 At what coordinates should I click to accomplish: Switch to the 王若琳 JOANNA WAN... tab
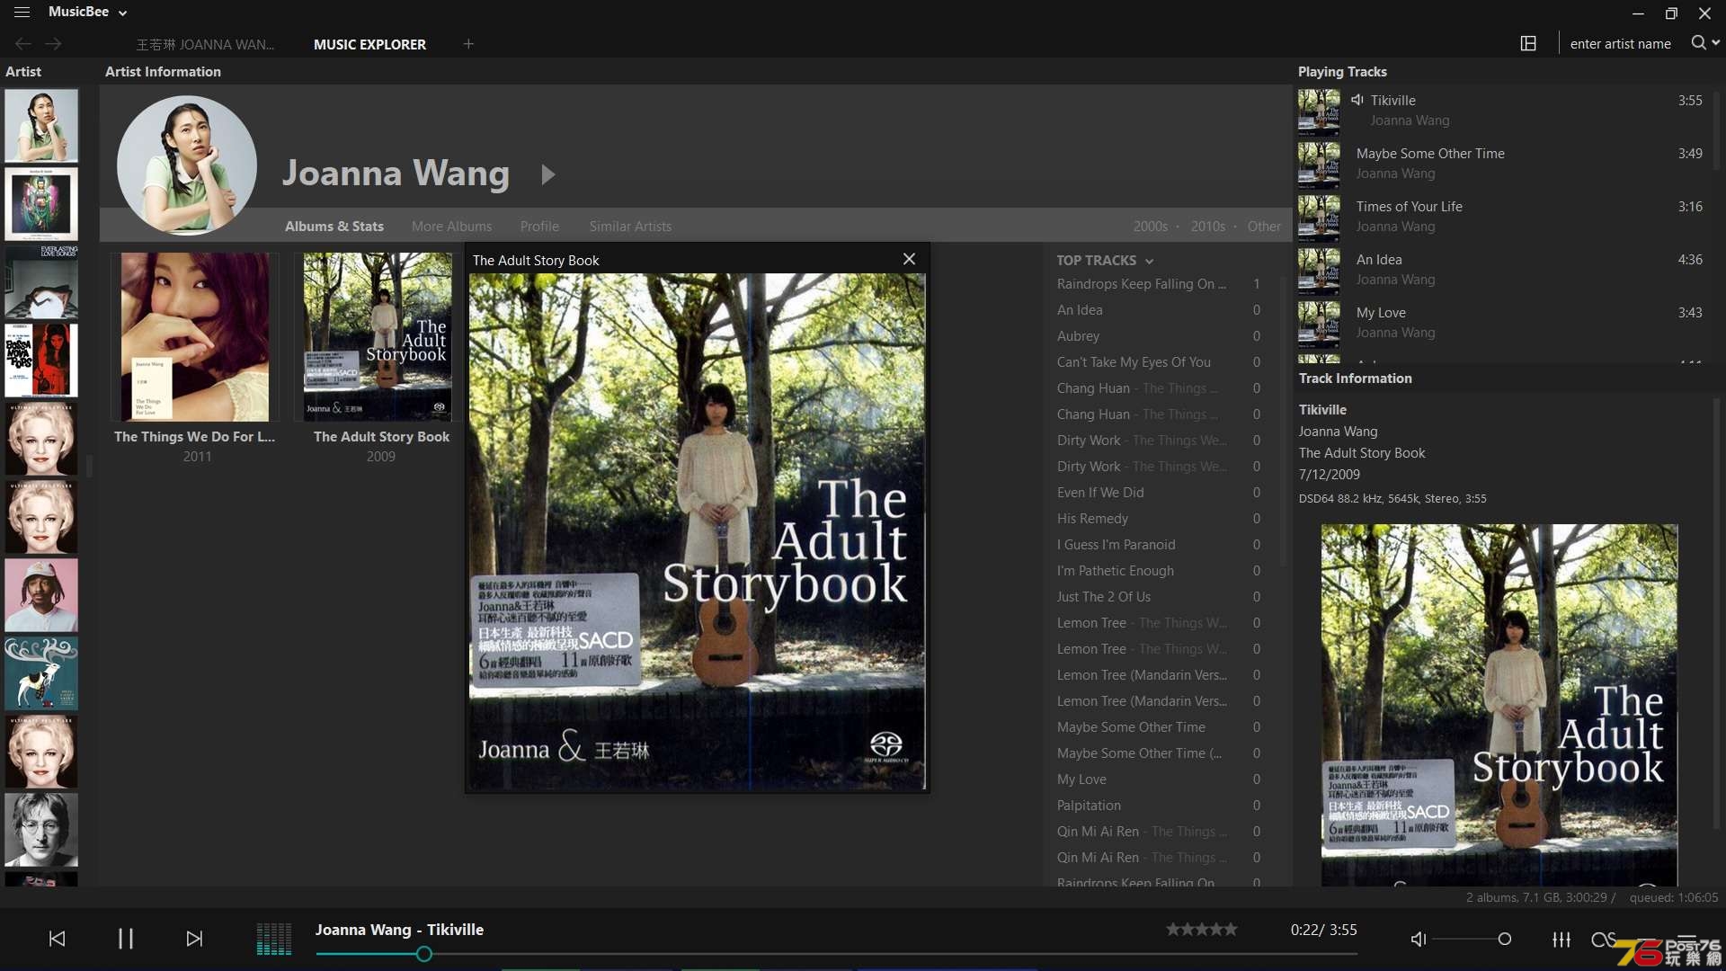tap(205, 44)
